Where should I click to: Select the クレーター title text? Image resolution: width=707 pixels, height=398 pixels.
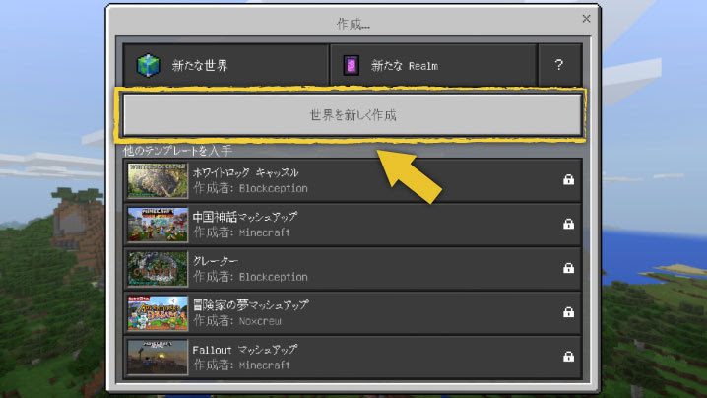(216, 261)
